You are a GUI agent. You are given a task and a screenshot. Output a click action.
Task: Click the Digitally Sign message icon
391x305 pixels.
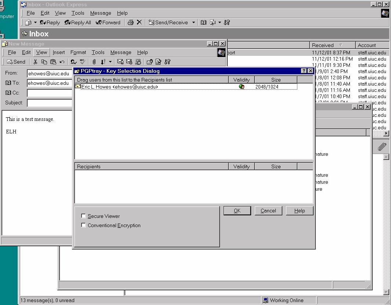pos(120,62)
